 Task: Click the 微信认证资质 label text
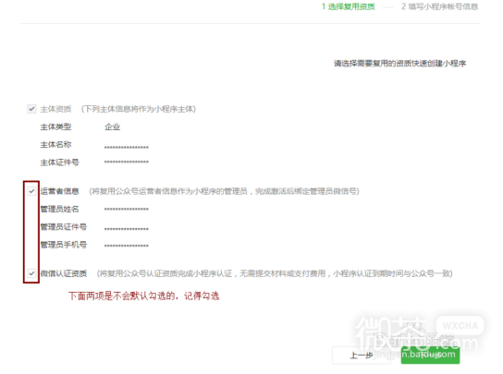(x=64, y=273)
